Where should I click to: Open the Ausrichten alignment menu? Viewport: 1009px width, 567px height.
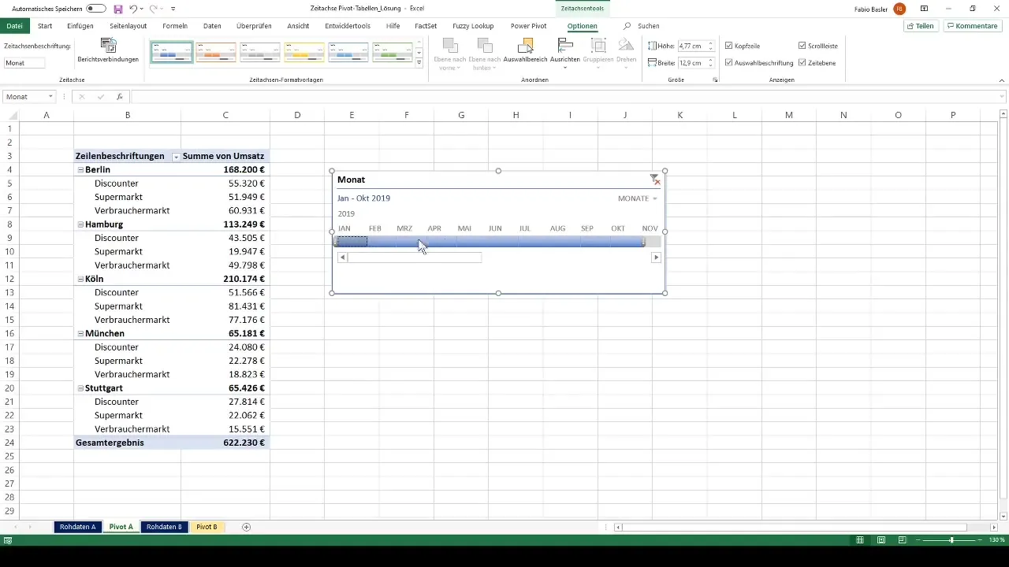(x=565, y=52)
